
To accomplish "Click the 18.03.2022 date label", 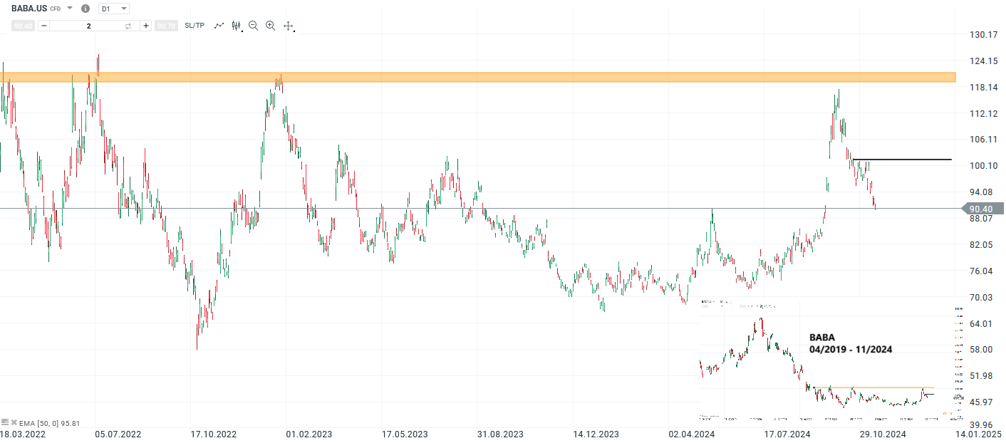I will pyautogui.click(x=21, y=433).
